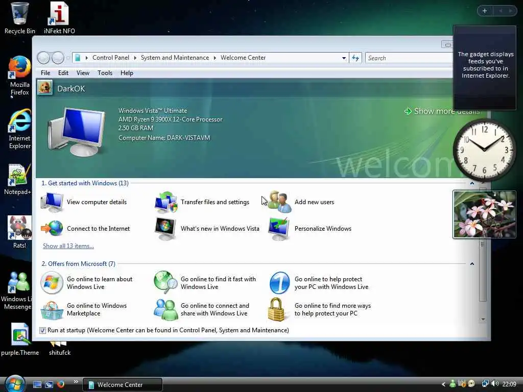Click the refresh button beside address bar
Image resolution: width=523 pixels, height=392 pixels.
pos(355,58)
